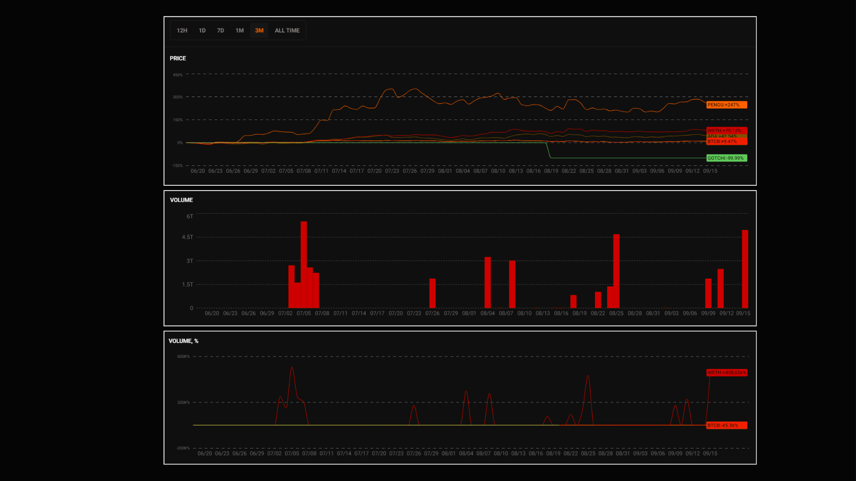Screen dimensions: 856x481
Task: Click the VOLUME, % chart heading
Action: click(x=183, y=341)
